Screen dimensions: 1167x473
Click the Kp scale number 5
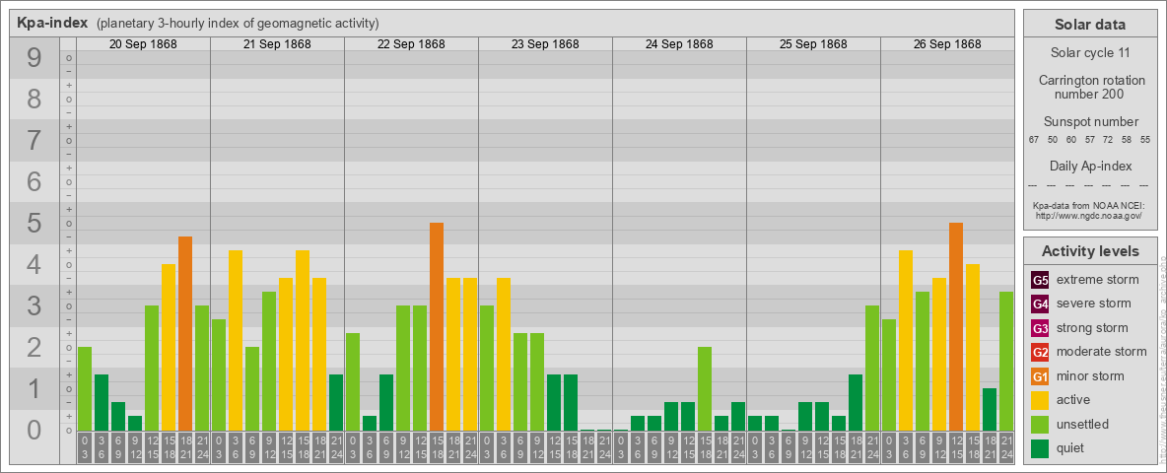(x=34, y=223)
